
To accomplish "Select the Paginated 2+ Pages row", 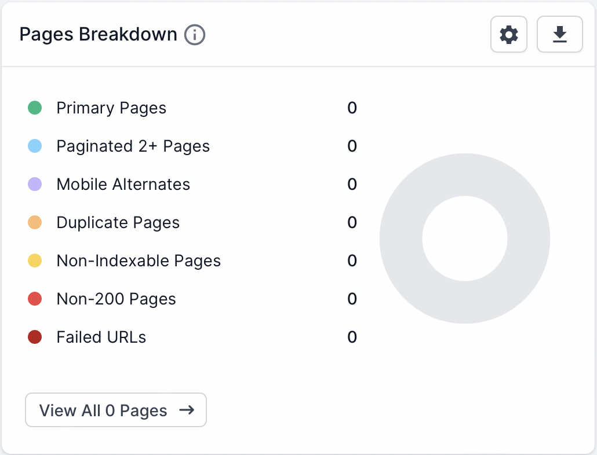I will click(133, 146).
